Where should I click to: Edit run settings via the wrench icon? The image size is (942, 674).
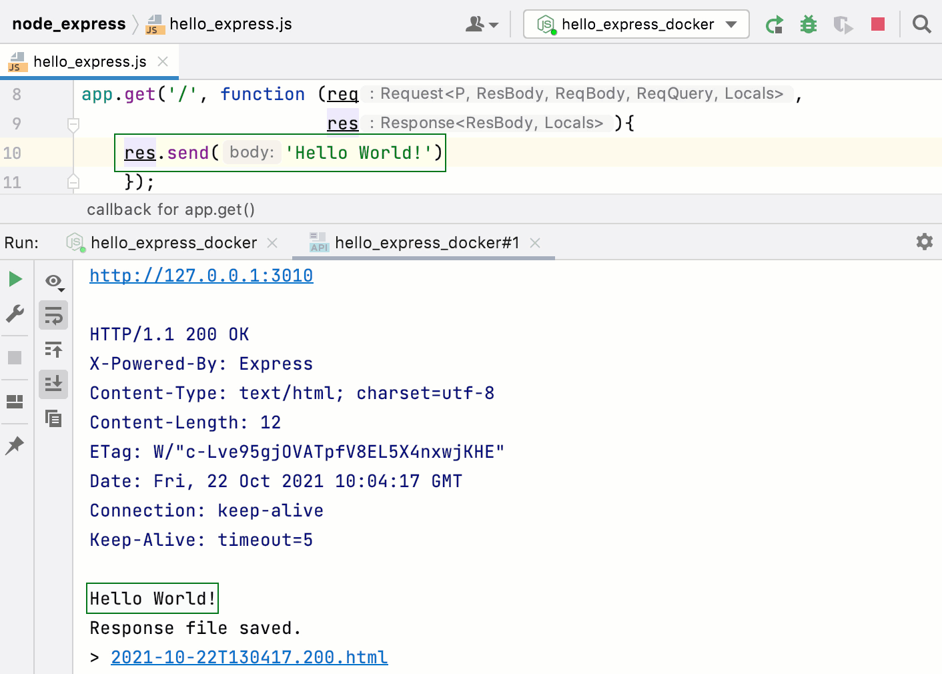point(15,314)
